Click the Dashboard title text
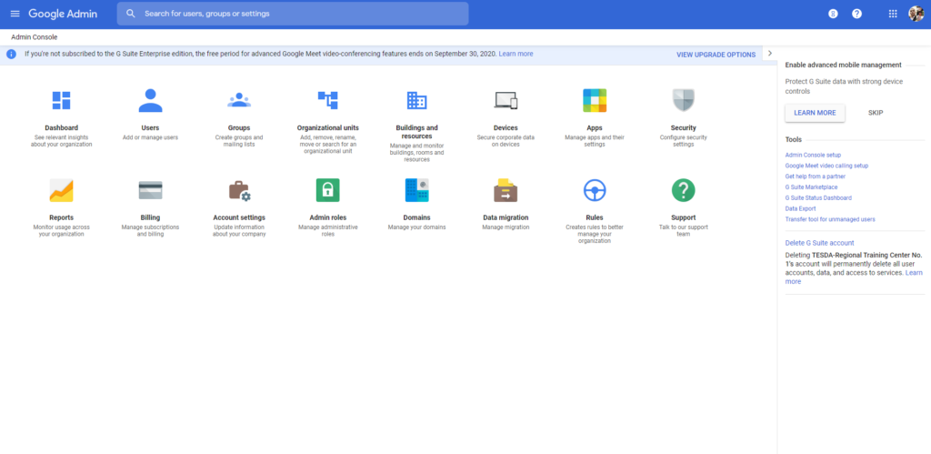The height and width of the screenshot is (454, 931). (61, 127)
